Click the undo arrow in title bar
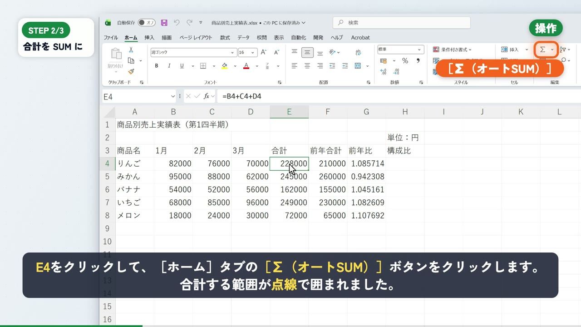The height and width of the screenshot is (327, 581). 177,22
